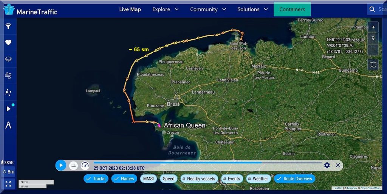Viewport: 387px width, 194px height.
Task: Expand the Community dropdown menu
Action: 208,9
